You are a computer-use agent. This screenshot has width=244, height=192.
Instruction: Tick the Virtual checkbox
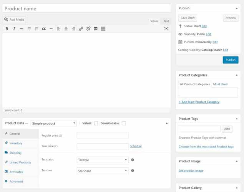coord(96,123)
